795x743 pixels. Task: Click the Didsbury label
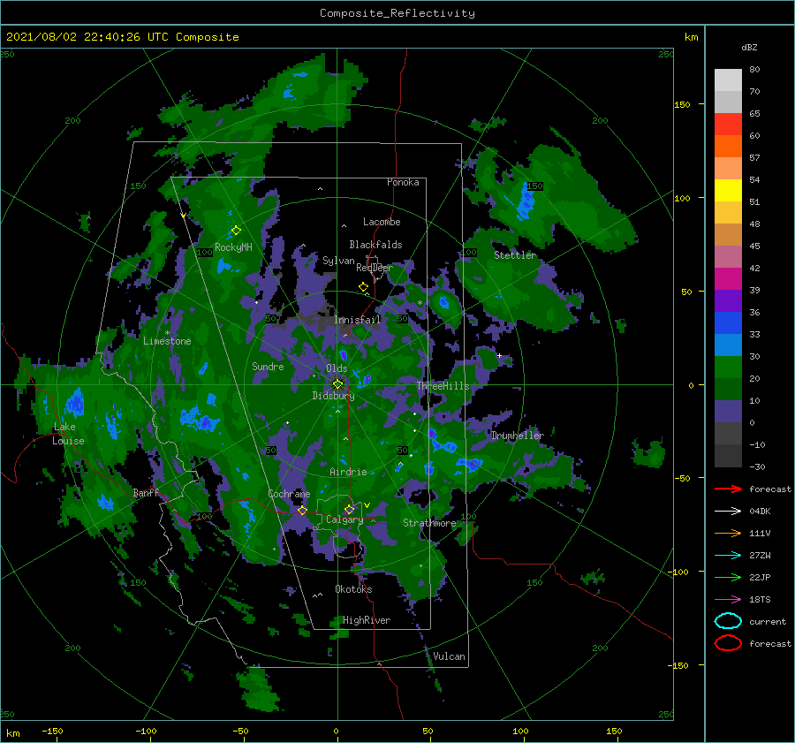point(333,396)
